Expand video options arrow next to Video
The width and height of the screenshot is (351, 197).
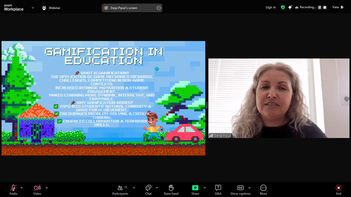point(47,188)
